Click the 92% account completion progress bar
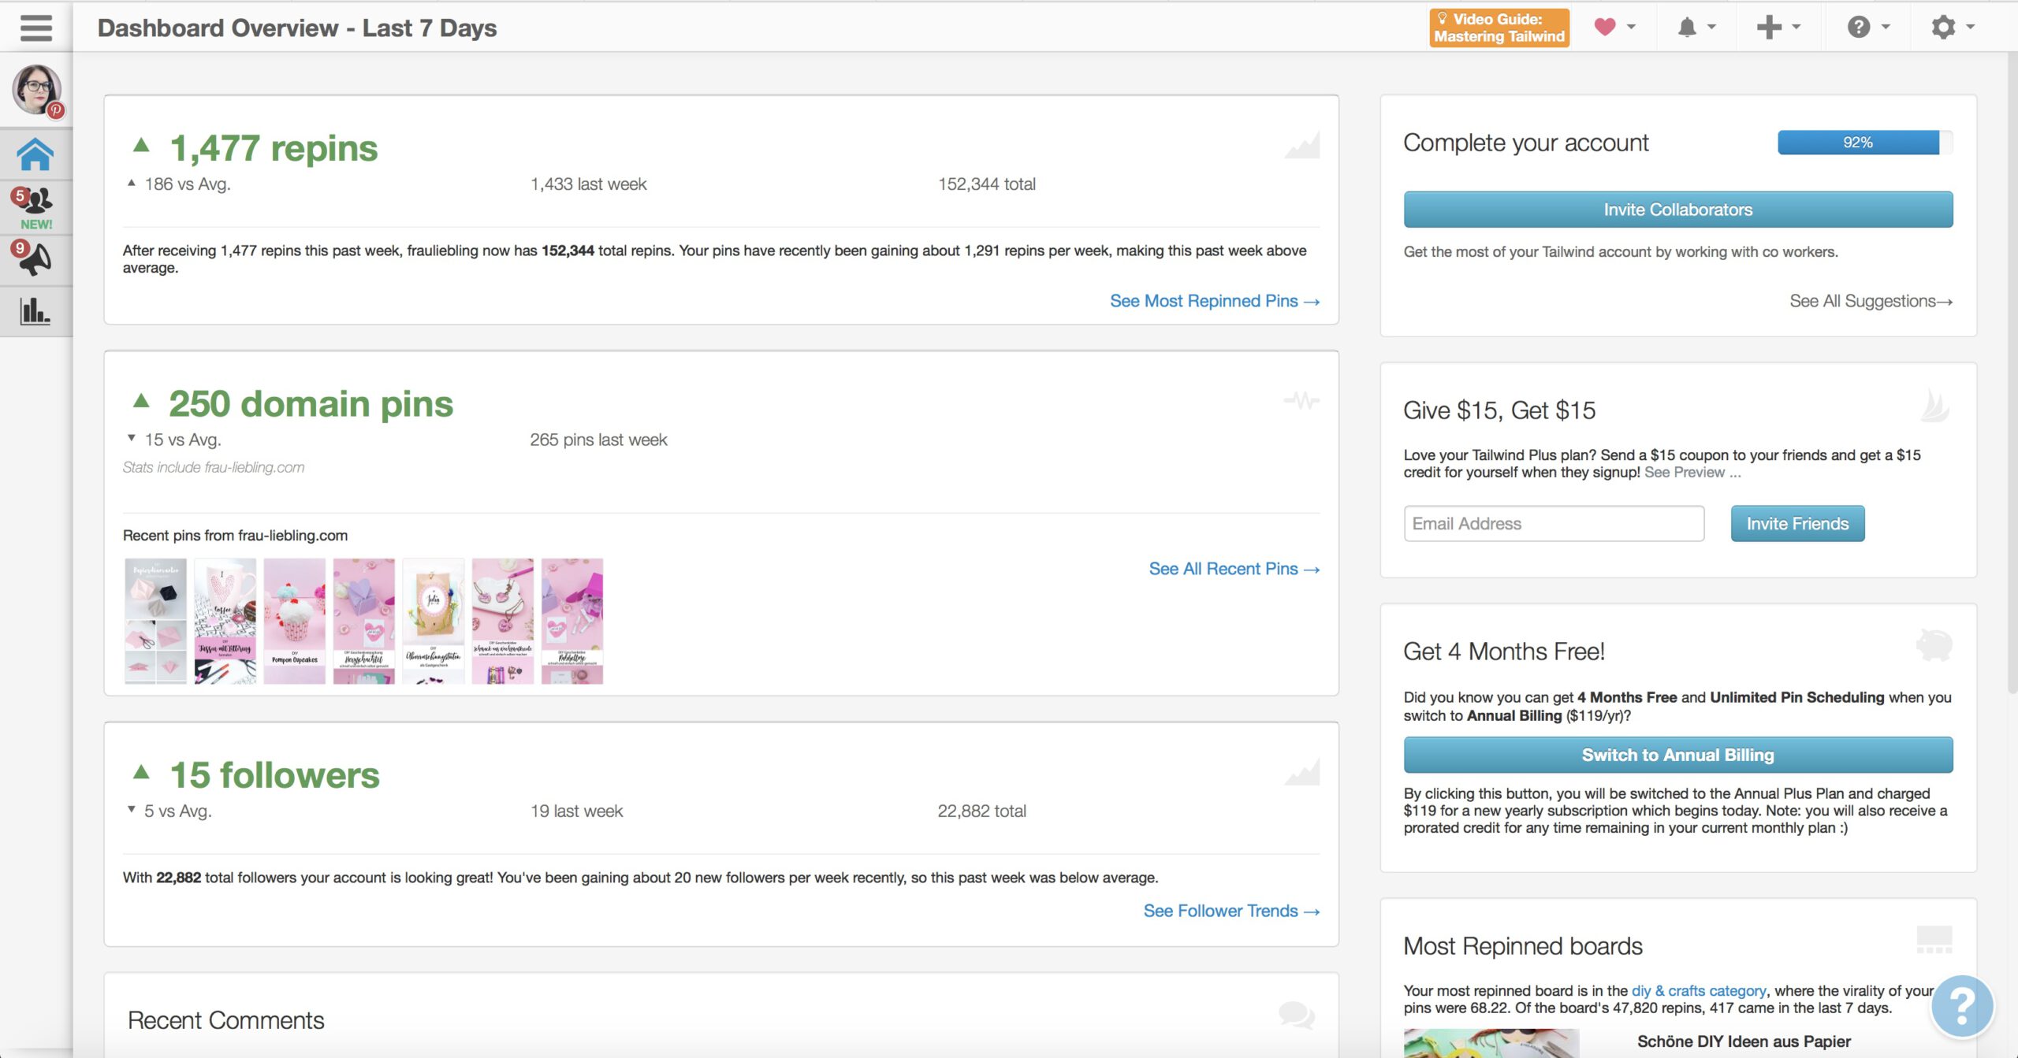The width and height of the screenshot is (2018, 1058). pos(1864,143)
